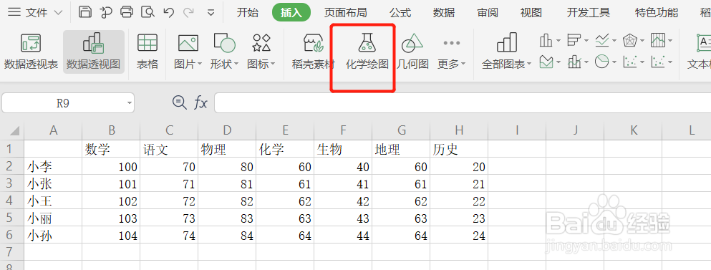The height and width of the screenshot is (270, 711).
Task: Open the 数据 Data tab
Action: (x=444, y=13)
